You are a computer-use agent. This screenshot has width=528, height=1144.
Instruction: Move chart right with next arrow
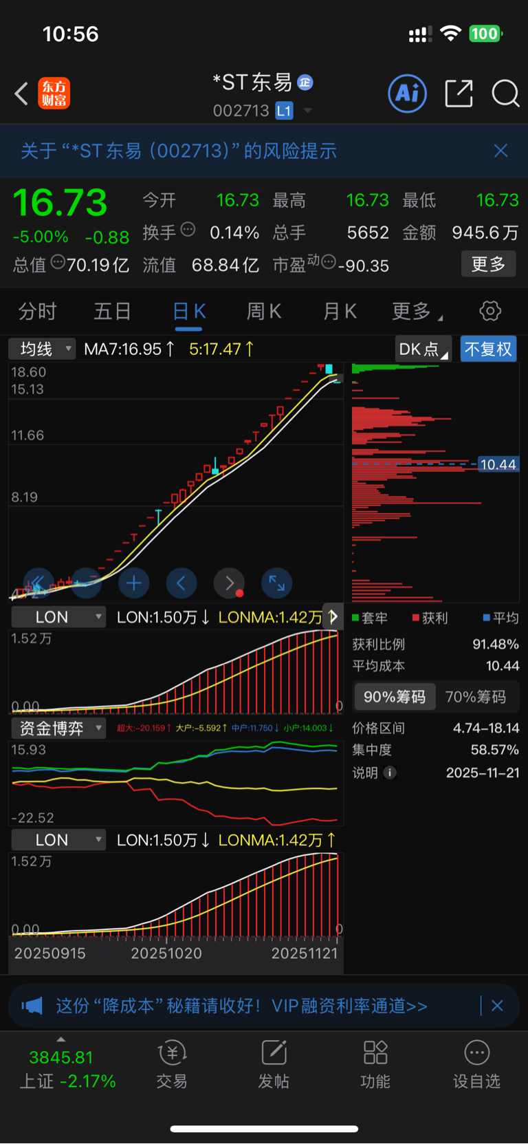(x=230, y=583)
